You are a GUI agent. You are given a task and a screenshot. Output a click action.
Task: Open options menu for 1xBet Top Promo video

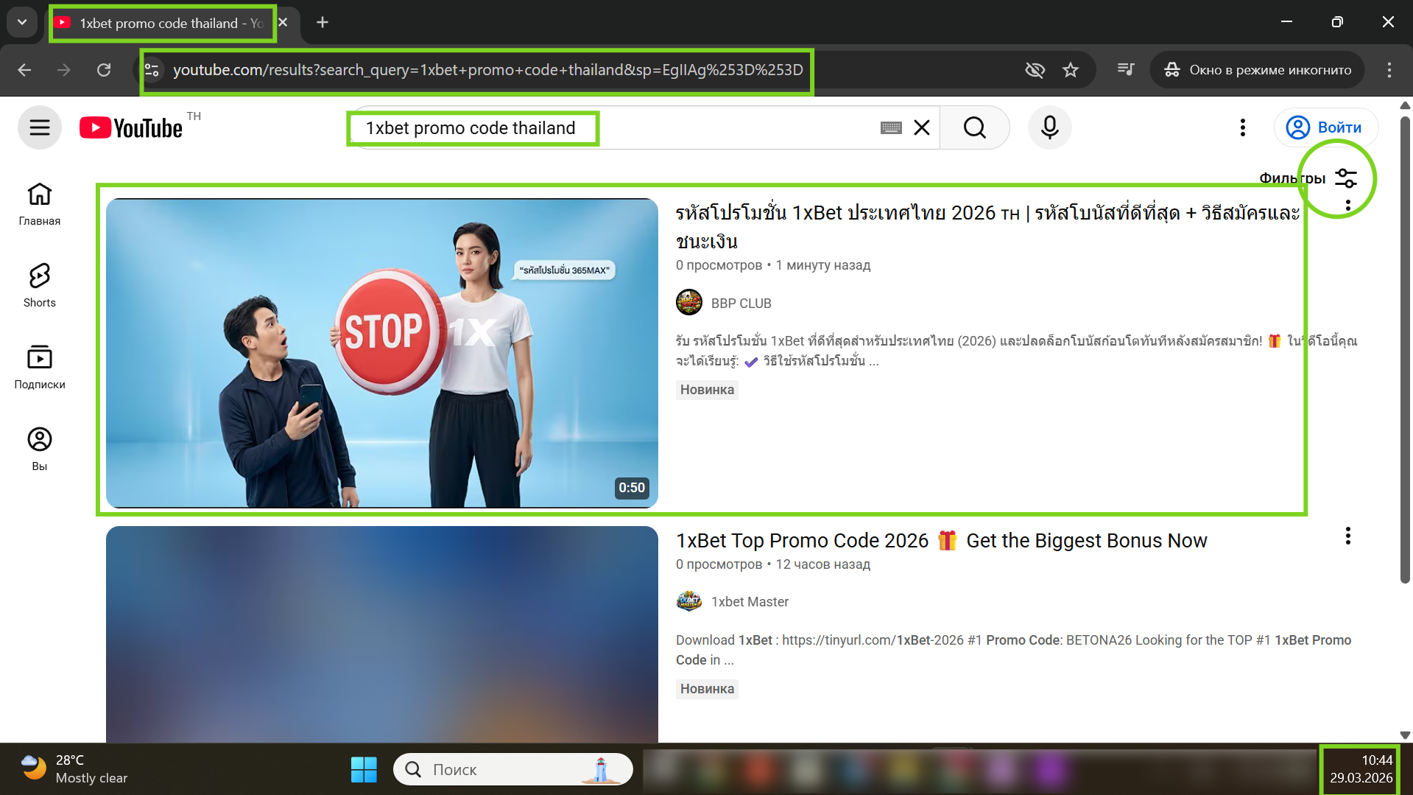point(1347,536)
